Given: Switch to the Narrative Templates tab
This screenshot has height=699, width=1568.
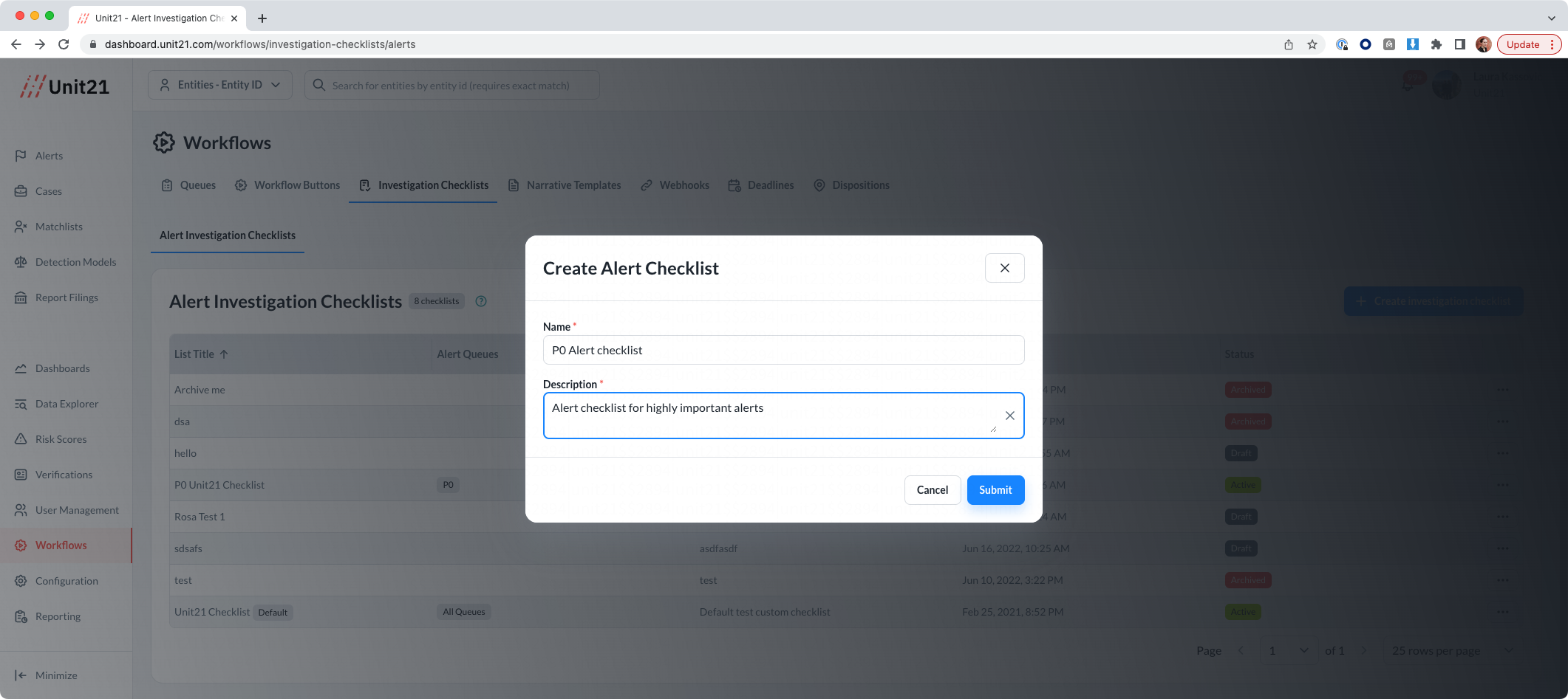Looking at the screenshot, I should [573, 185].
